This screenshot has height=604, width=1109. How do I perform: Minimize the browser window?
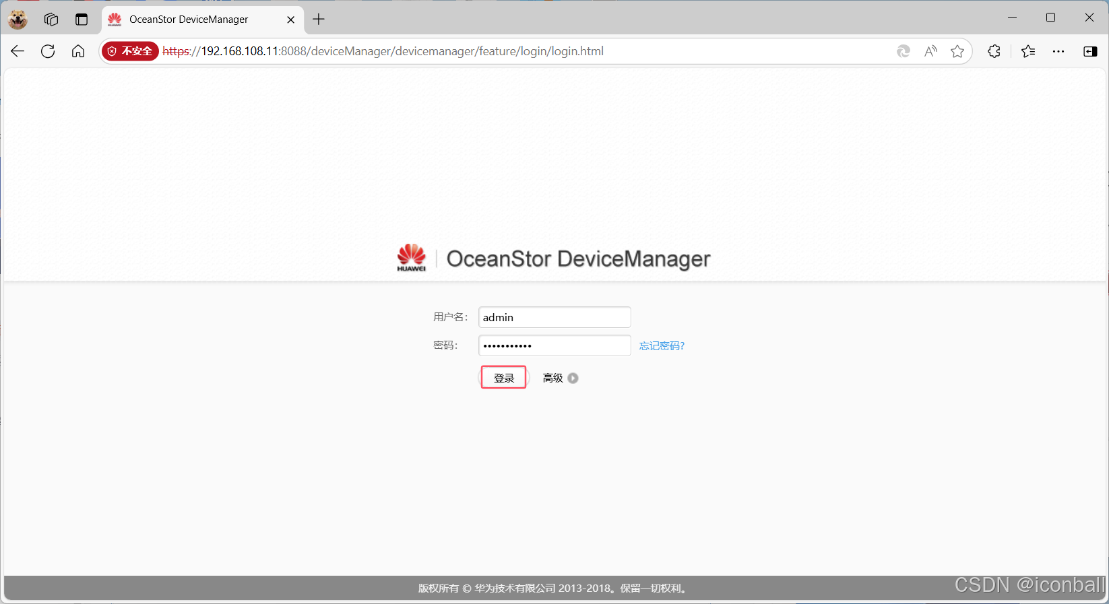pyautogui.click(x=1012, y=18)
